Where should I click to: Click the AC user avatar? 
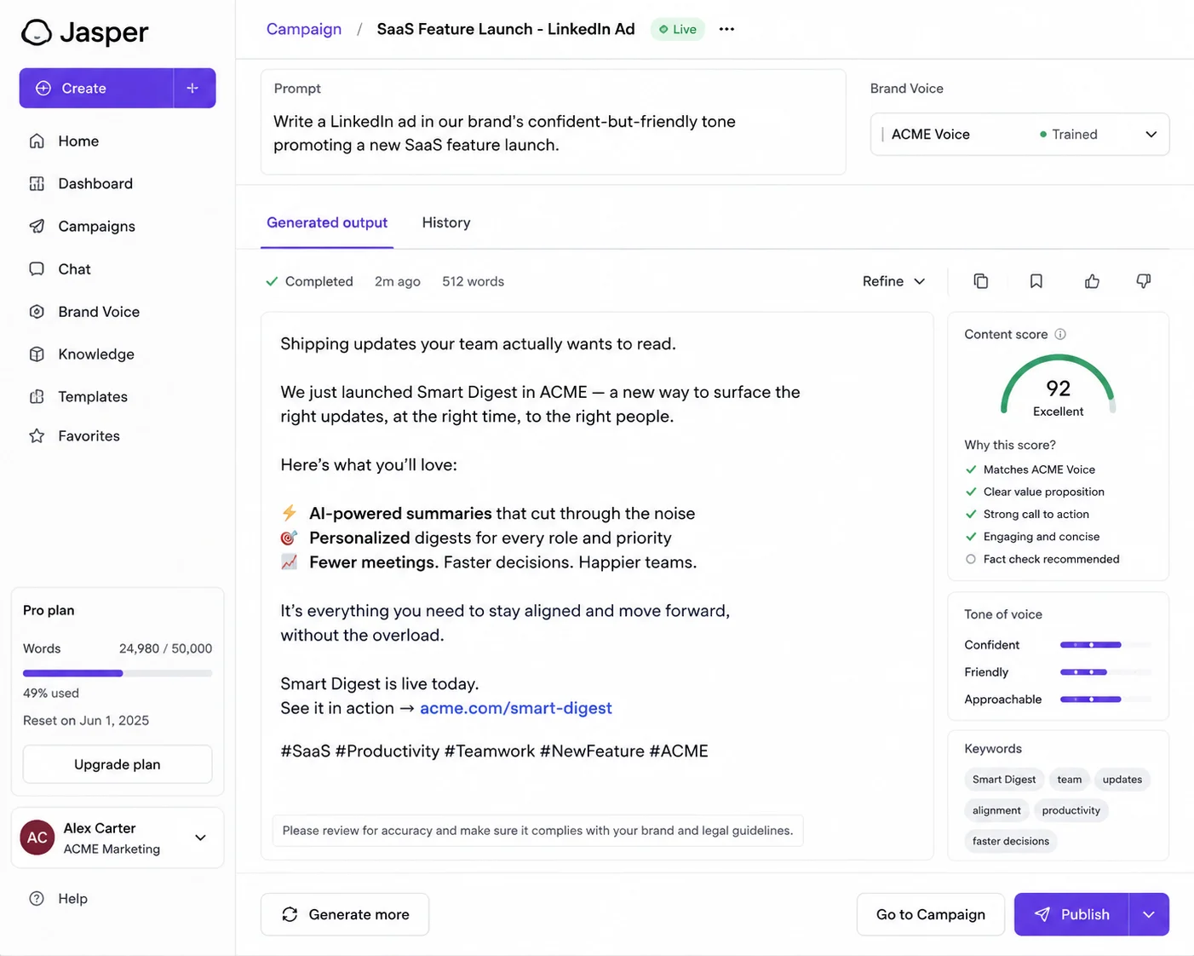37,838
